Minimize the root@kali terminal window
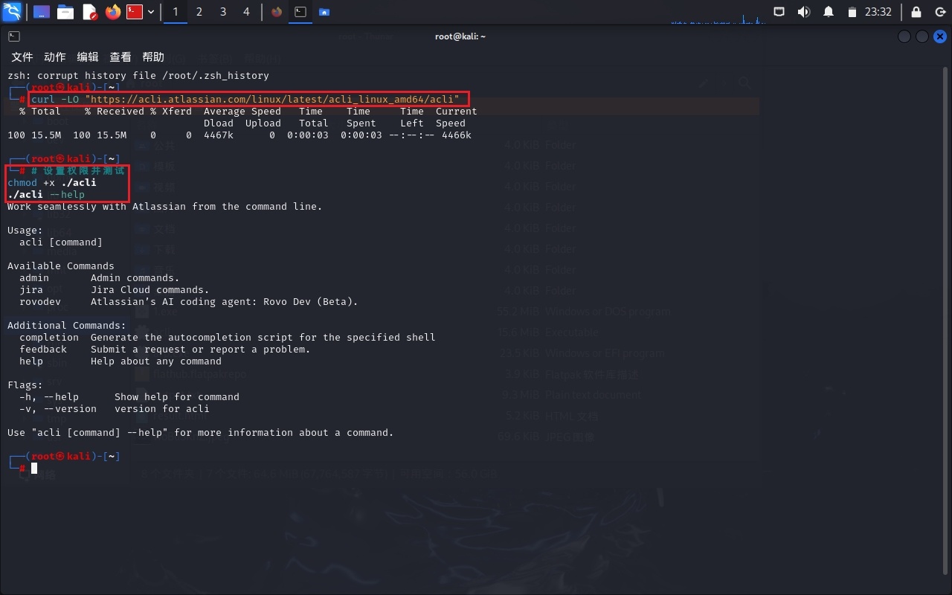Image resolution: width=952 pixels, height=595 pixels. tap(904, 36)
